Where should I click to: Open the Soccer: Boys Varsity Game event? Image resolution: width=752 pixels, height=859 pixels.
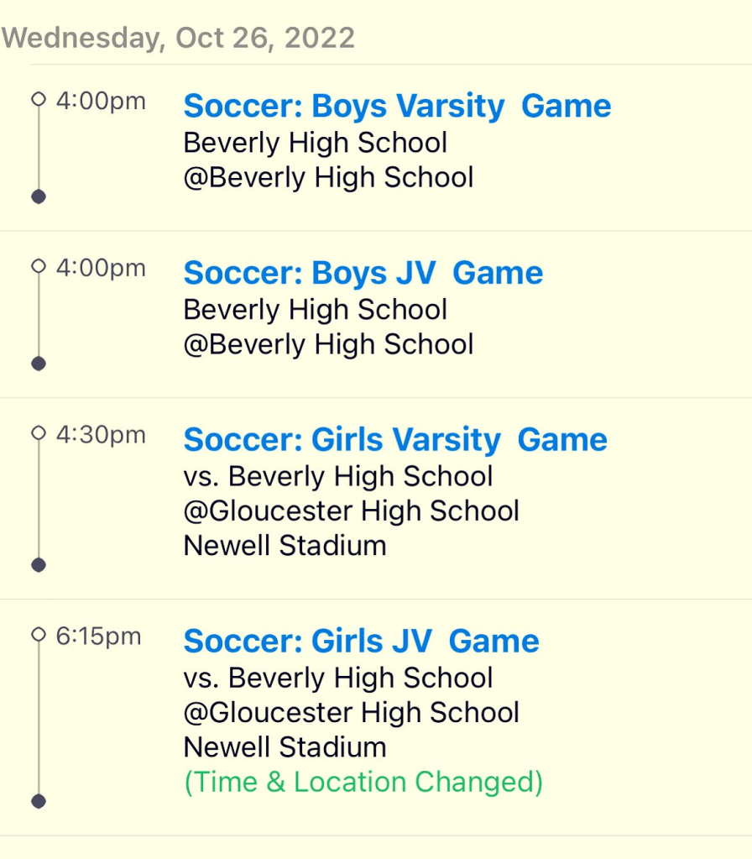pyautogui.click(x=397, y=107)
